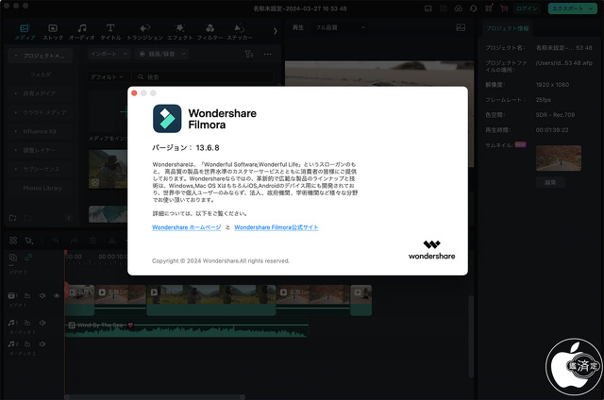
Task: Click the timeline delete trash icon
Action: pos(92,241)
